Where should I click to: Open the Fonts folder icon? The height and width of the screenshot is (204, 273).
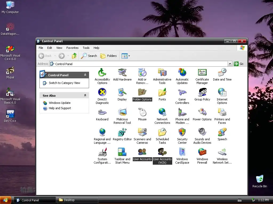(162, 95)
